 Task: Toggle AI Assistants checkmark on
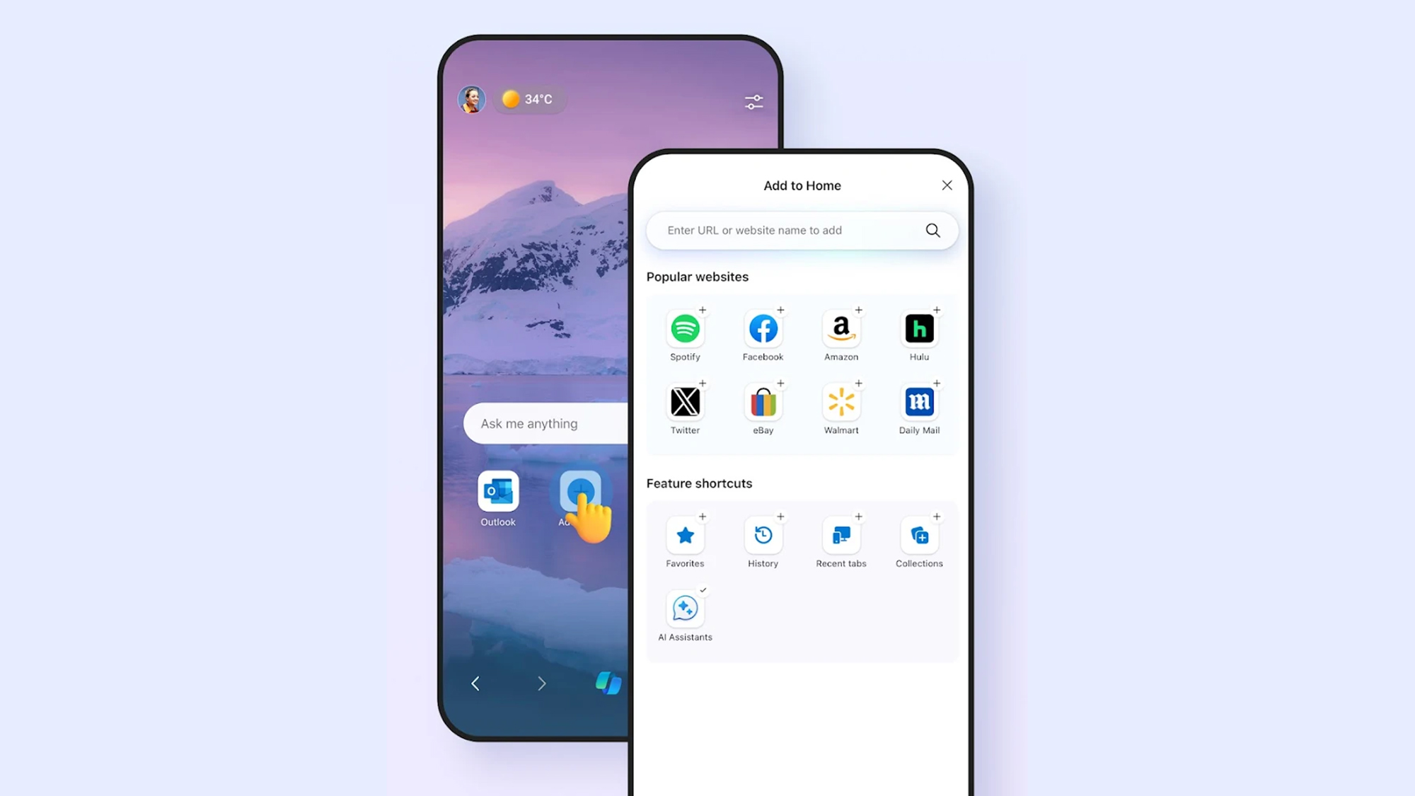pos(703,591)
